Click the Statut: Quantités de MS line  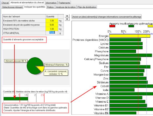pyautogui.click(x=35, y=108)
